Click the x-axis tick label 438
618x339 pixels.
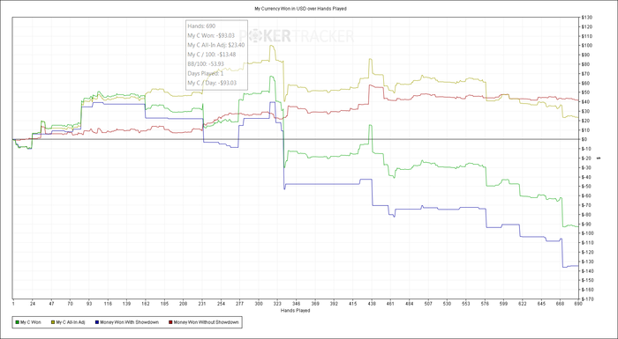click(372, 304)
